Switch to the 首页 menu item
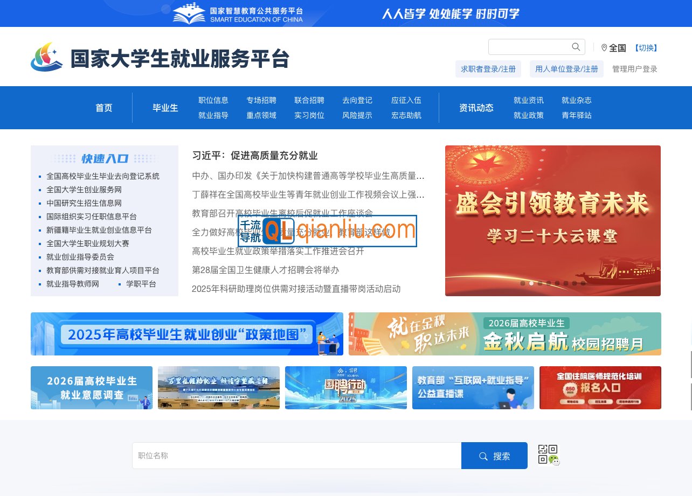This screenshot has width=692, height=496. click(x=103, y=108)
